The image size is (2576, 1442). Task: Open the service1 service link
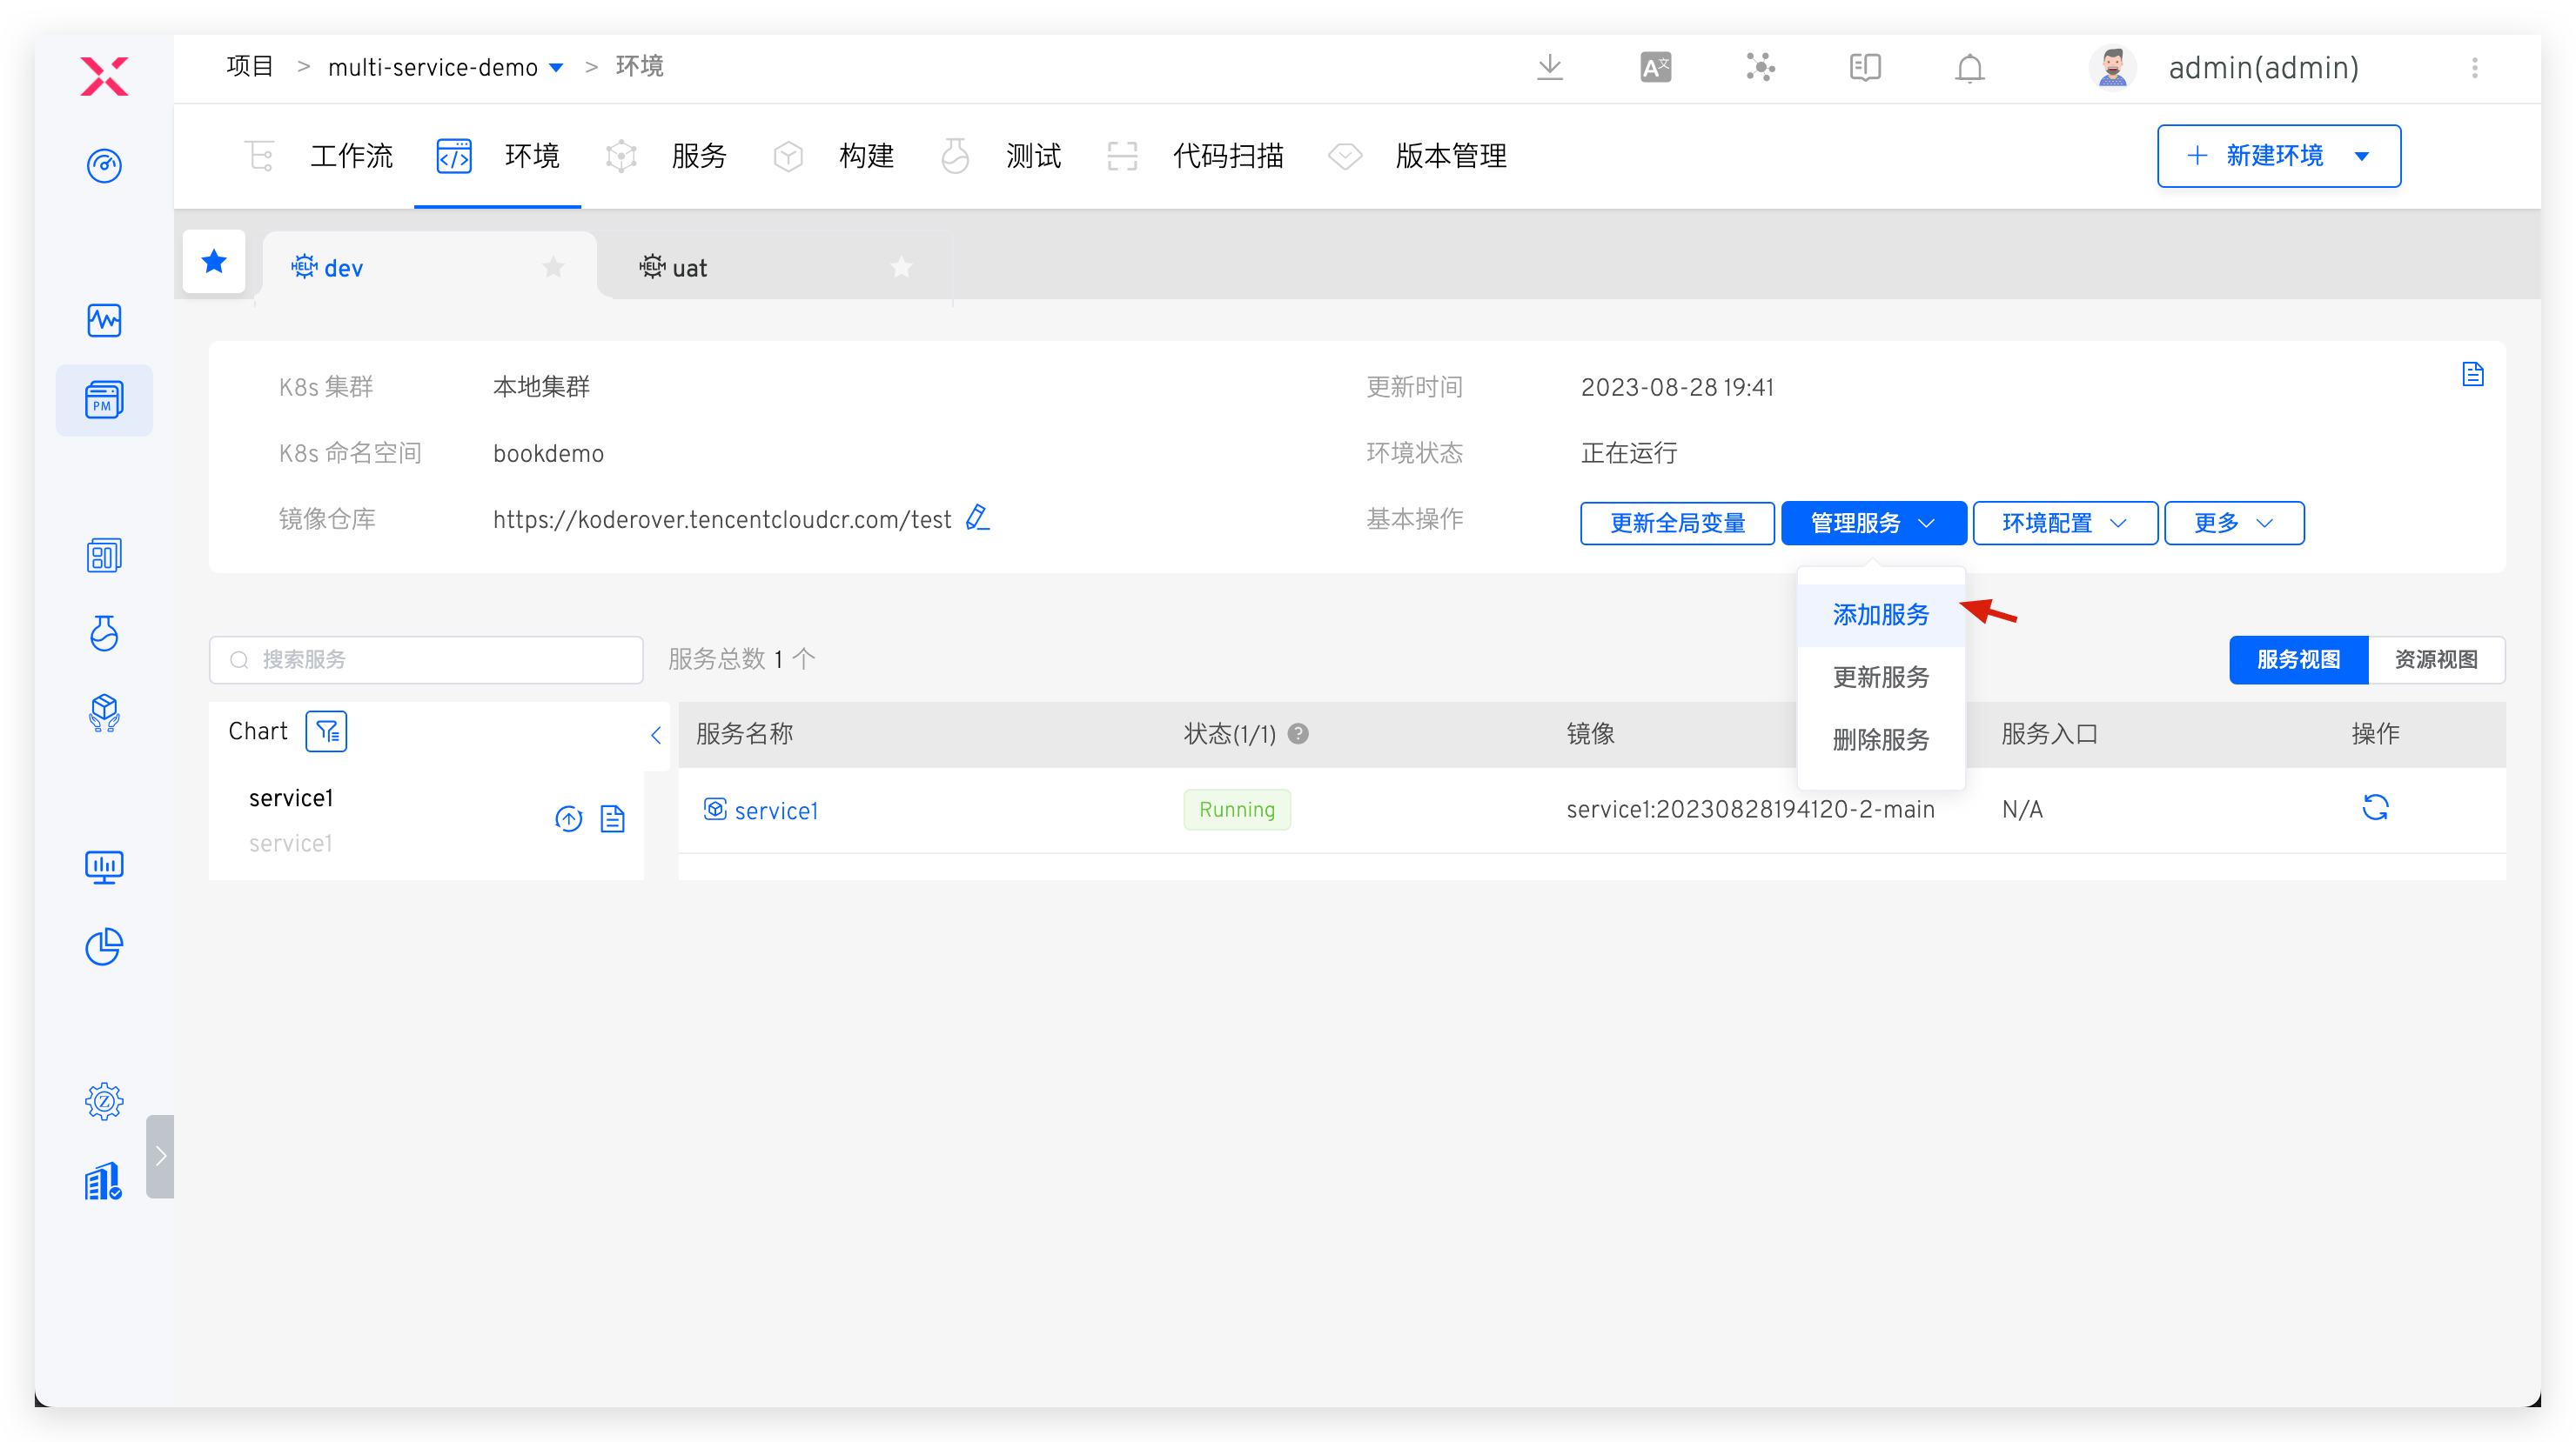tap(775, 810)
